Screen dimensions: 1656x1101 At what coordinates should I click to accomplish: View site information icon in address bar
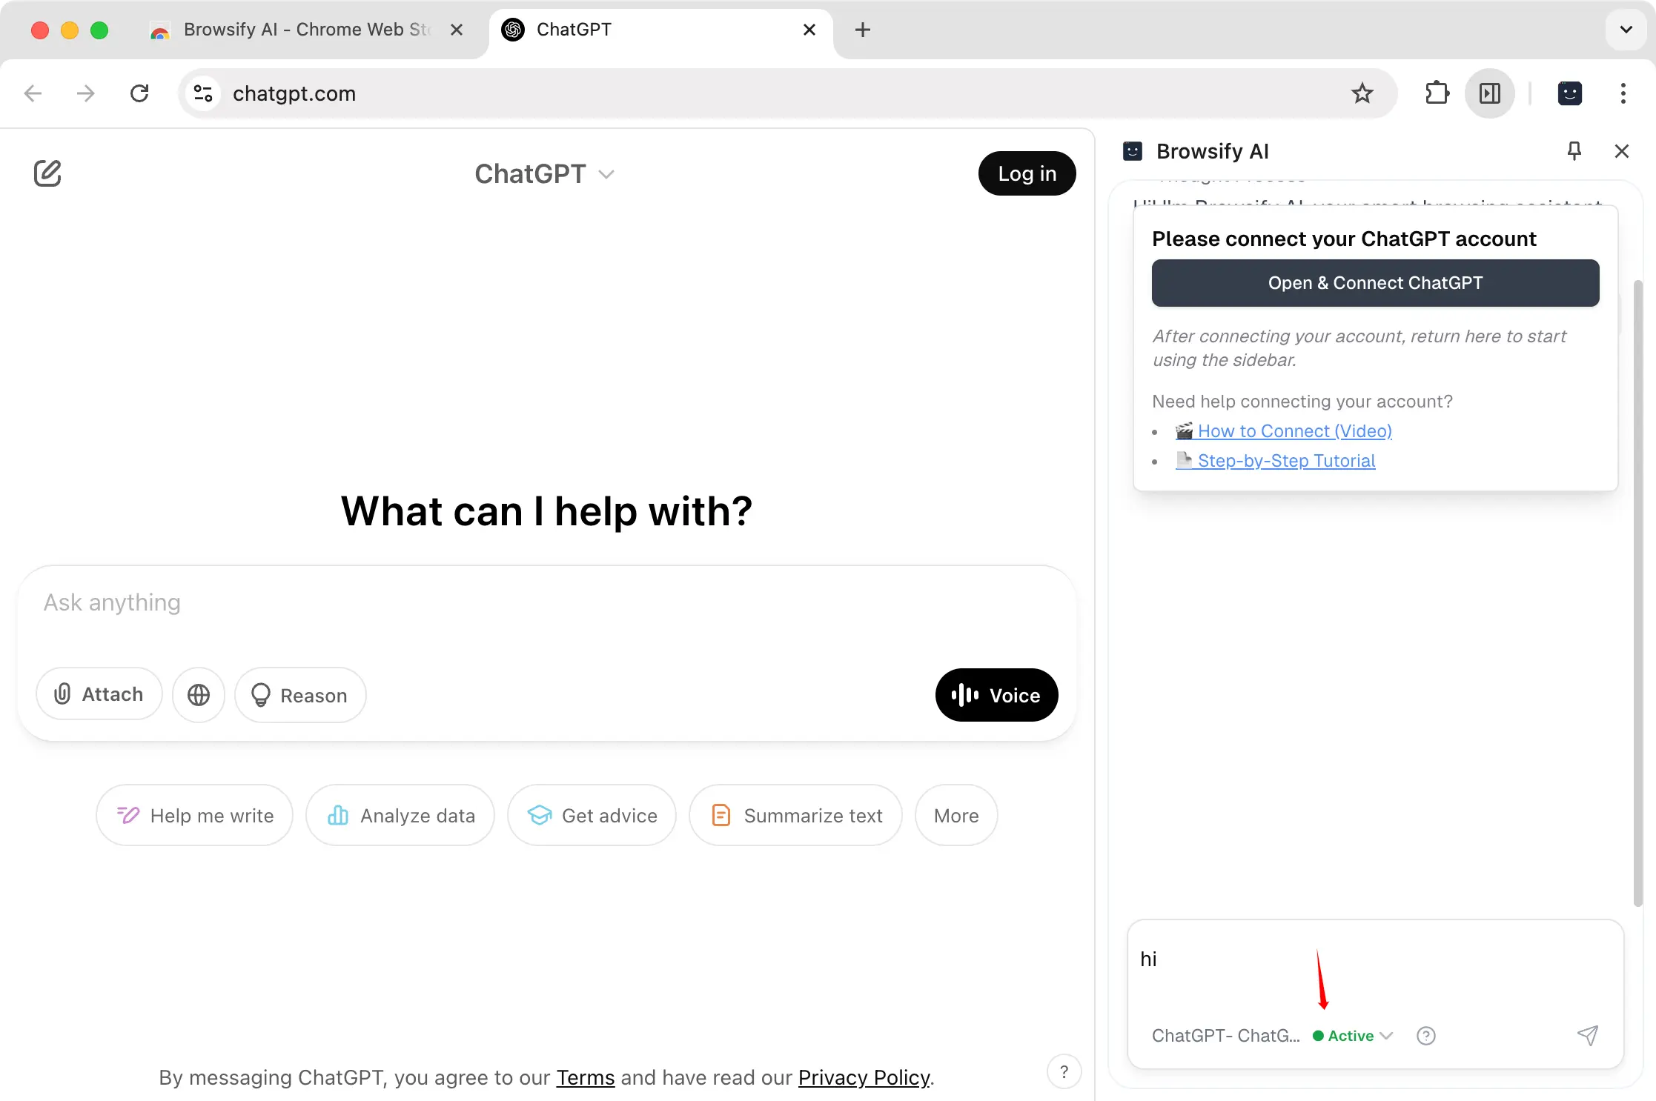(203, 93)
